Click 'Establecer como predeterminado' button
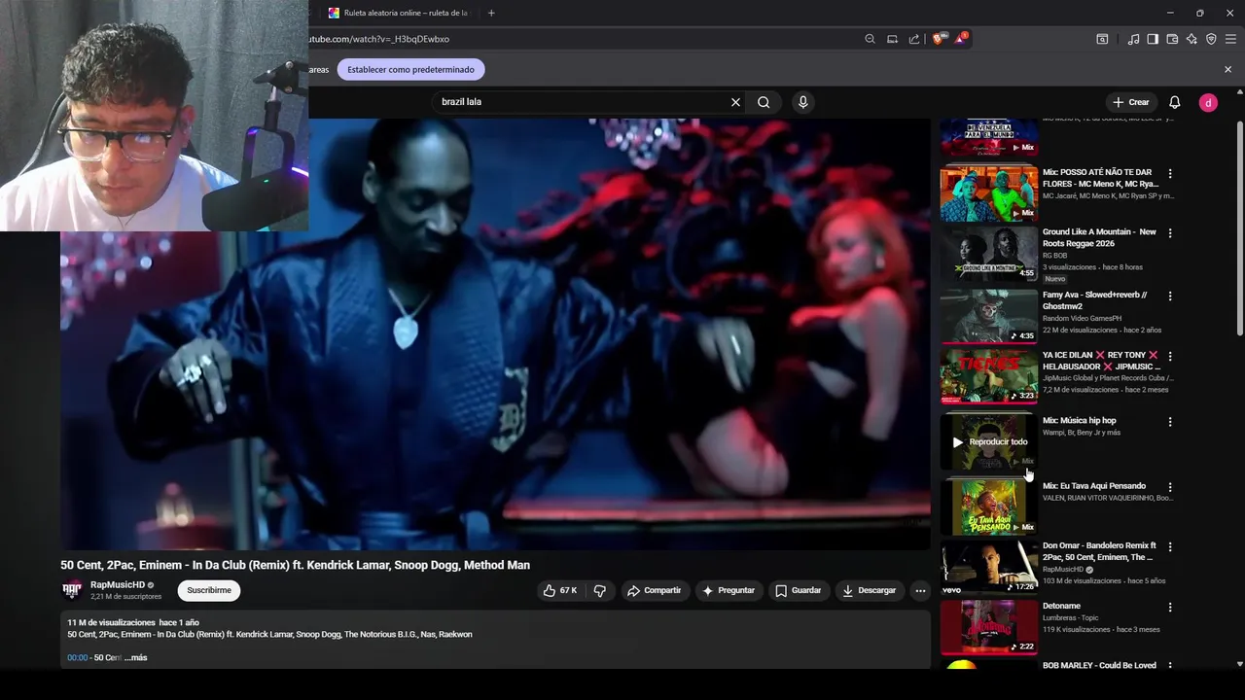Viewport: 1245px width, 700px height. pos(410,69)
